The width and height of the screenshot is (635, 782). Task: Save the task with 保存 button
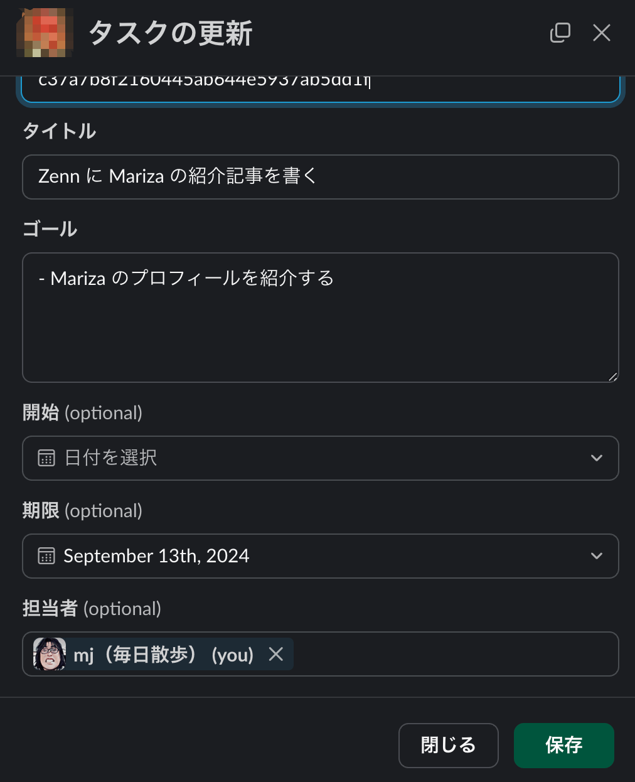(x=563, y=745)
